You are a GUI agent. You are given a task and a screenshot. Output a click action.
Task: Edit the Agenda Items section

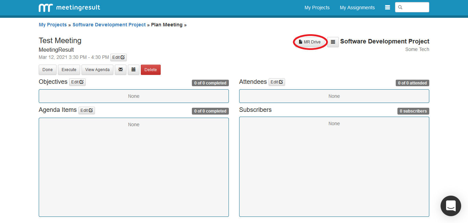[x=87, y=110]
